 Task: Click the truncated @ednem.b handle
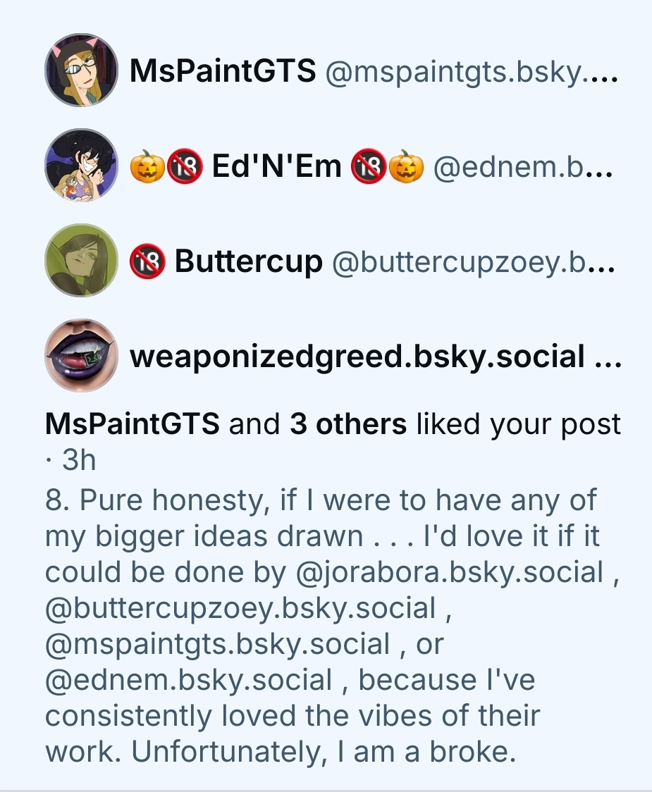pos(522,166)
